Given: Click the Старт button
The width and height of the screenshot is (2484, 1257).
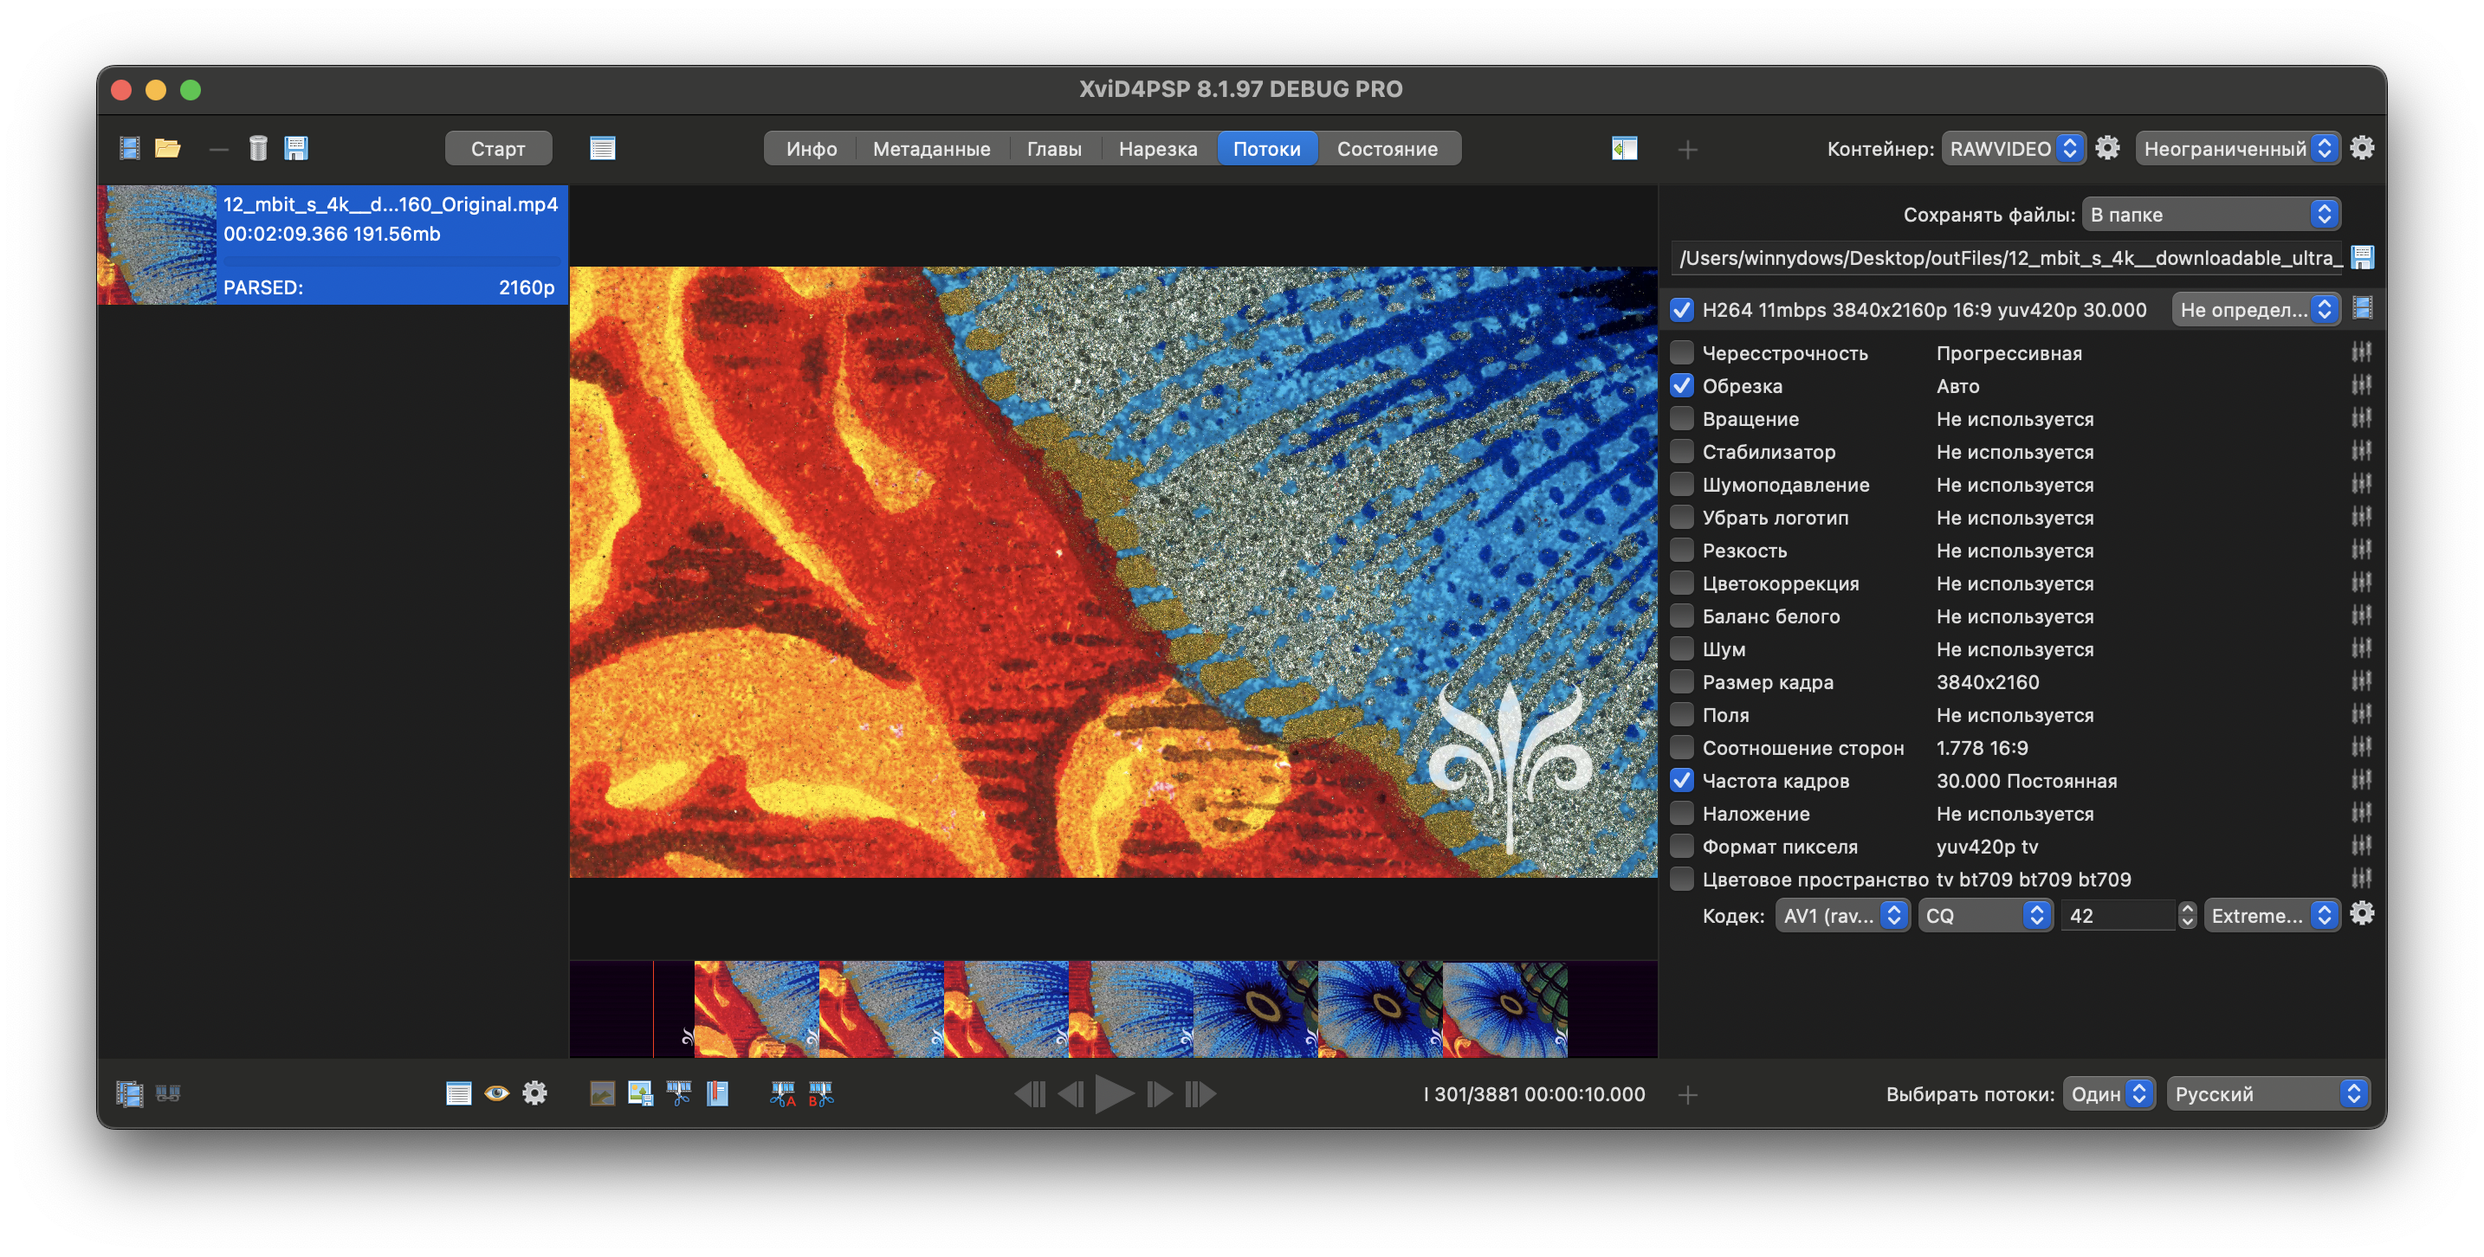Looking at the screenshot, I should click(497, 146).
